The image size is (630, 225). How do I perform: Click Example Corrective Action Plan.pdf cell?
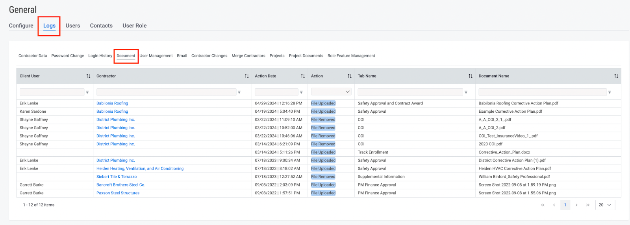point(510,112)
